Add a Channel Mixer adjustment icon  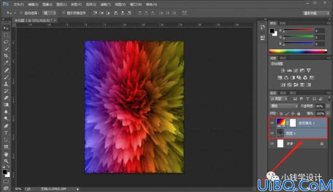click(x=305, y=78)
